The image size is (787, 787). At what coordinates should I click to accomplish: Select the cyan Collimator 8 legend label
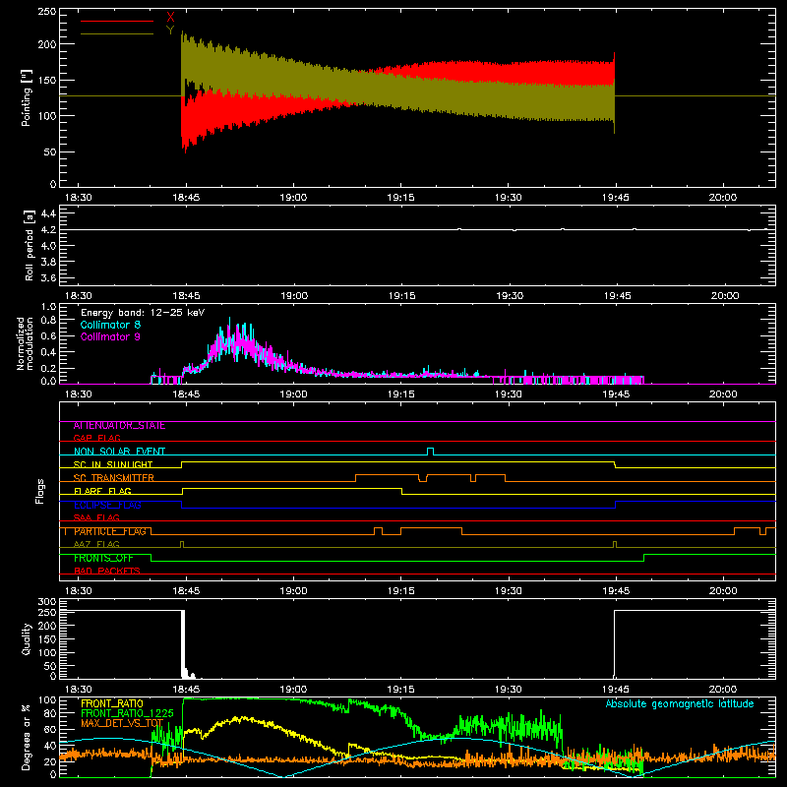tap(110, 325)
